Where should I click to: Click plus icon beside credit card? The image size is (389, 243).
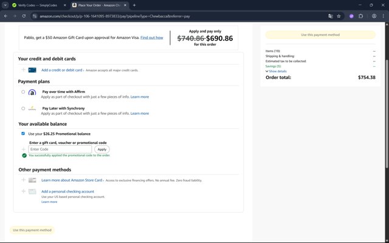click(23, 70)
